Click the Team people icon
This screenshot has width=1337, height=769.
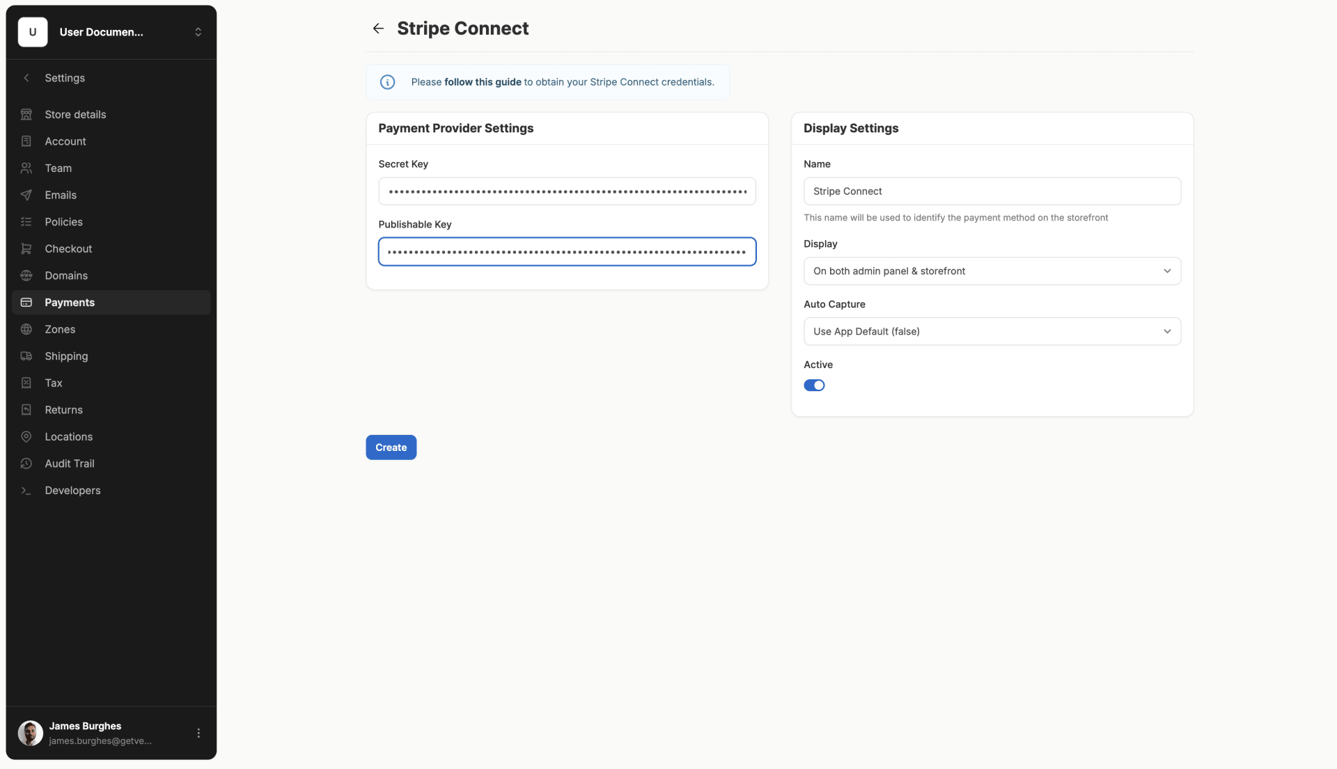pos(26,168)
